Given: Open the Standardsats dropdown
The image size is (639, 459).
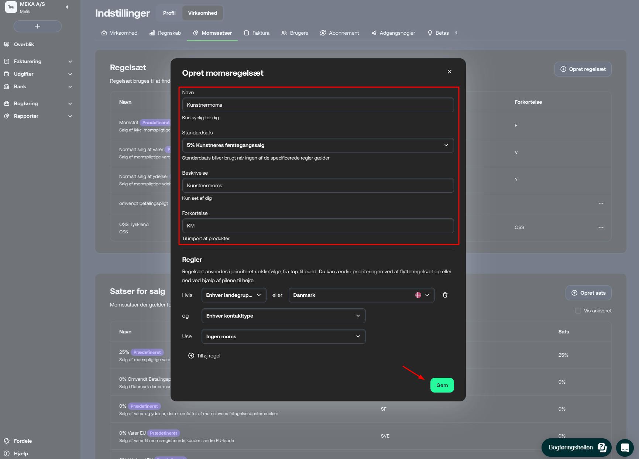Looking at the screenshot, I should click(x=317, y=145).
